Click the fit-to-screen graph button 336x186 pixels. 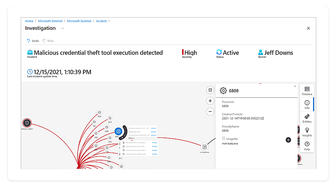210,90
